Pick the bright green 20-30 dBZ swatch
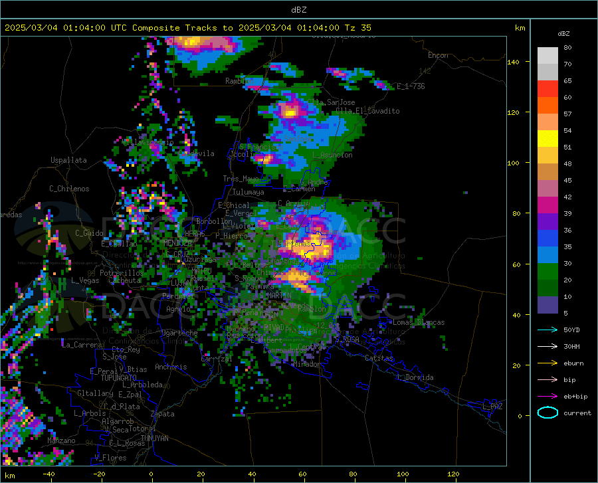Viewport: 598px width, 483px height. tap(548, 272)
